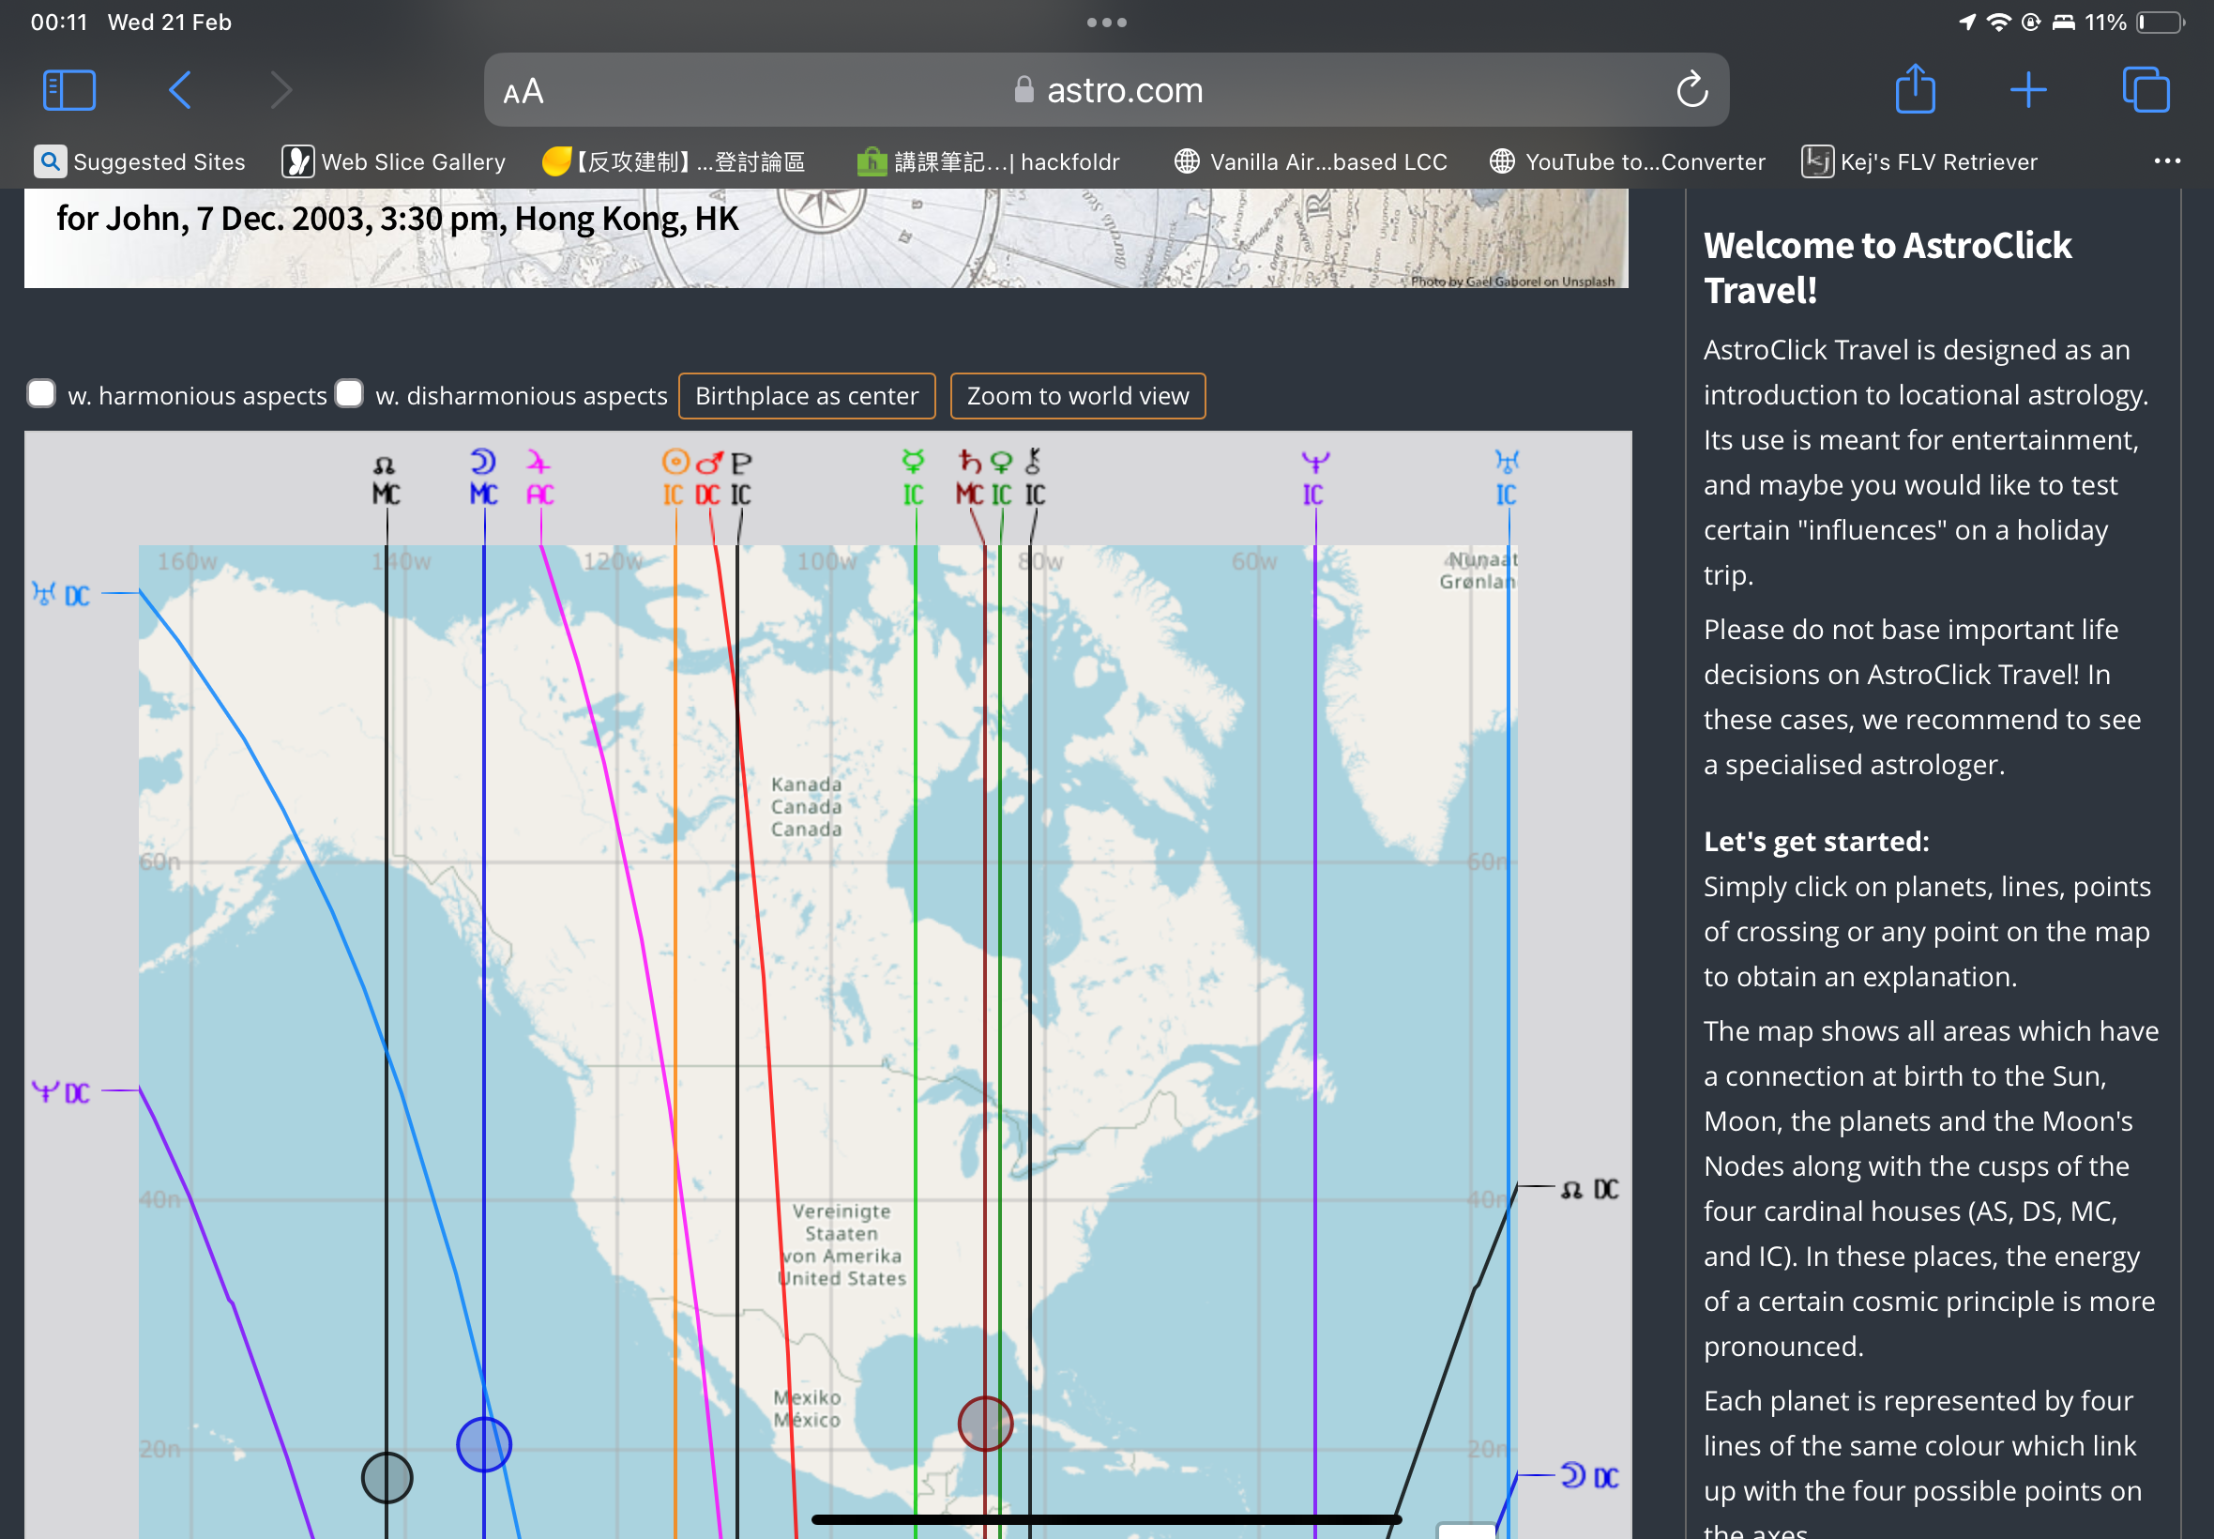Screen dimensions: 2214x1539
Task: Click the blue Moon circle marker on map
Action: click(484, 1443)
